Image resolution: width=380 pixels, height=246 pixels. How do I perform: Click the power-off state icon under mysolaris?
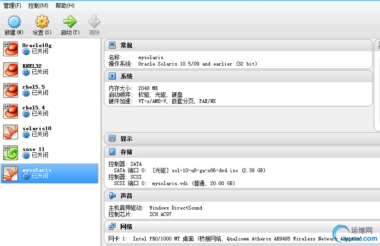(26, 176)
